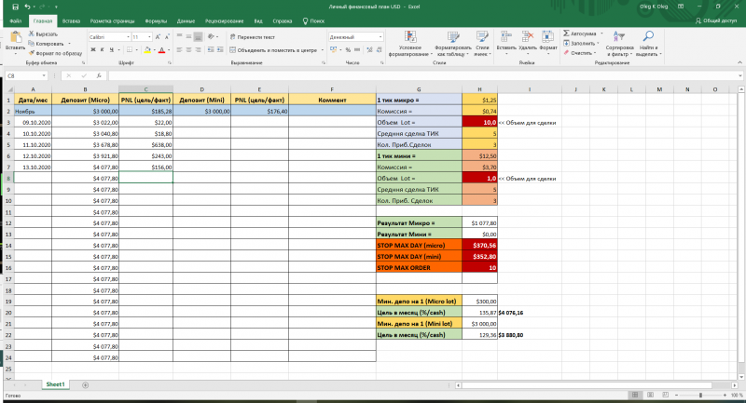This screenshot has height=403, width=746.
Task: Open Сортировка и фильтр options
Action: click(619, 44)
